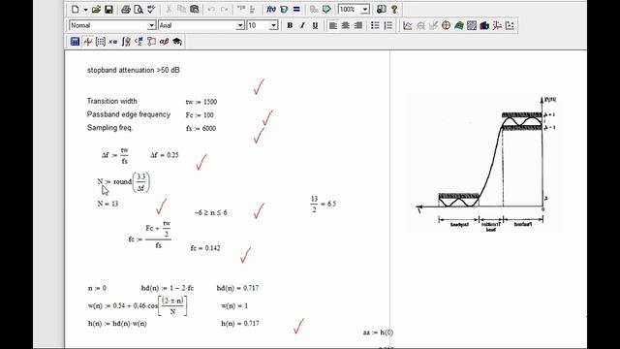Insert a polar plot
620x349 pixels.
pos(446,25)
